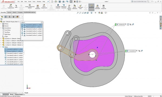Viewport: 162px width, 97px height.
Task: Open the Tools menu
Action: point(34,2)
